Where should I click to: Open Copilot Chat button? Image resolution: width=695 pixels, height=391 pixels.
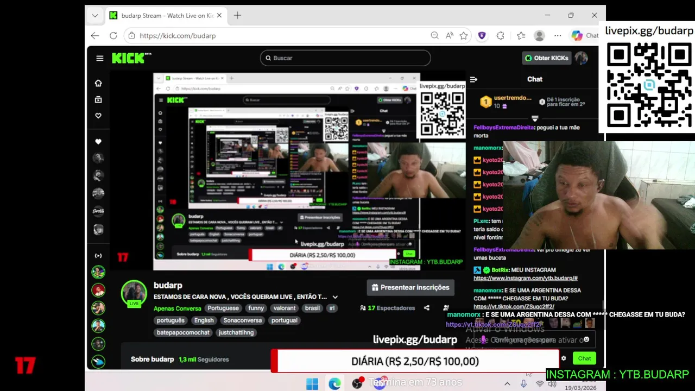click(585, 36)
